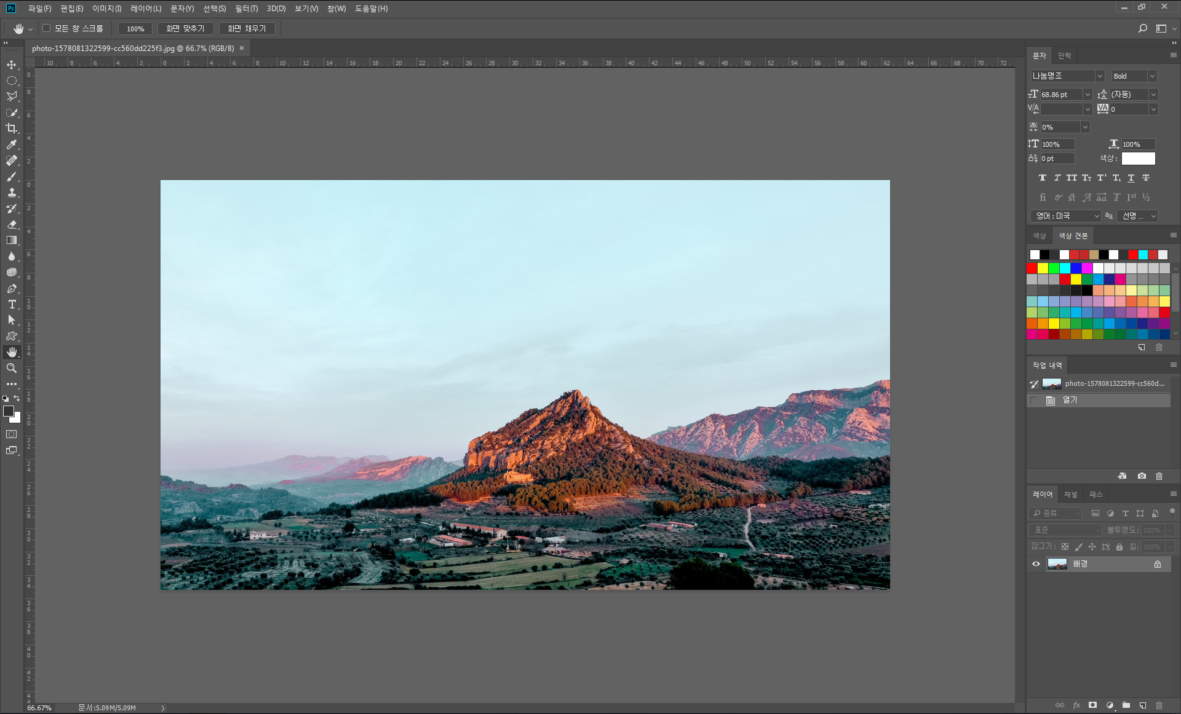The height and width of the screenshot is (714, 1181).
Task: Select the Eraser tool
Action: (x=12, y=225)
